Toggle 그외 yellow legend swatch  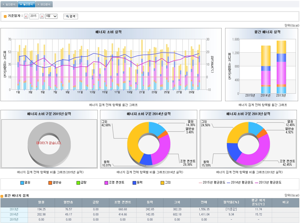[162, 183]
